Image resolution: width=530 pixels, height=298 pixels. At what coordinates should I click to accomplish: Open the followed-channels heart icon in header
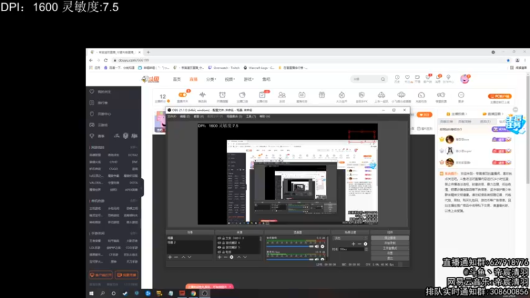407,77
